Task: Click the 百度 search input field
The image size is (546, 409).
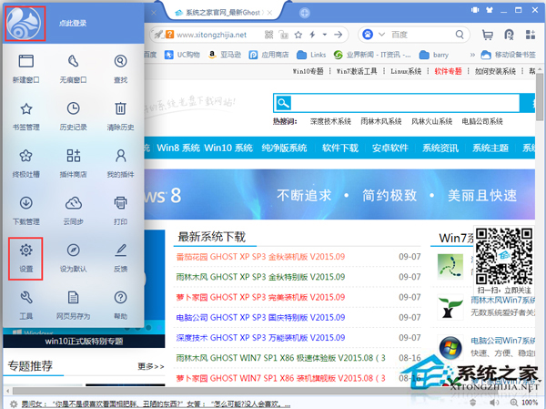Action: [x=420, y=35]
